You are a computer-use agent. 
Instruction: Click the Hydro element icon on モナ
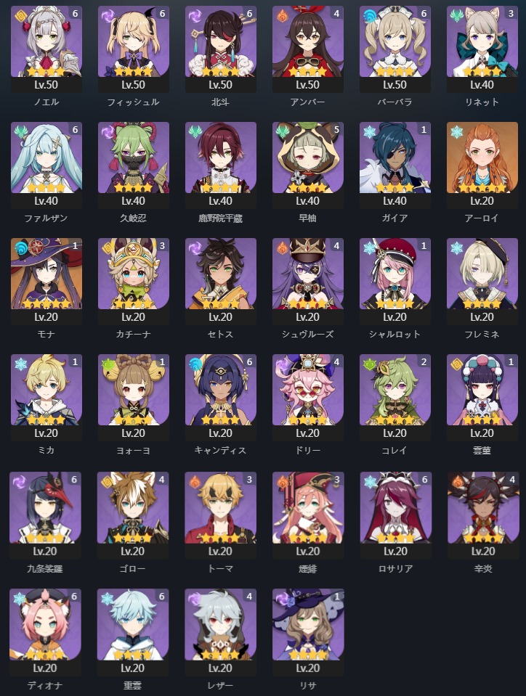pos(21,248)
